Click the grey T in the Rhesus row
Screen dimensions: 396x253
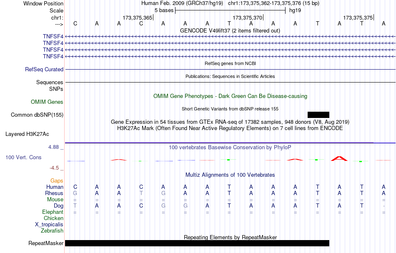coord(141,193)
